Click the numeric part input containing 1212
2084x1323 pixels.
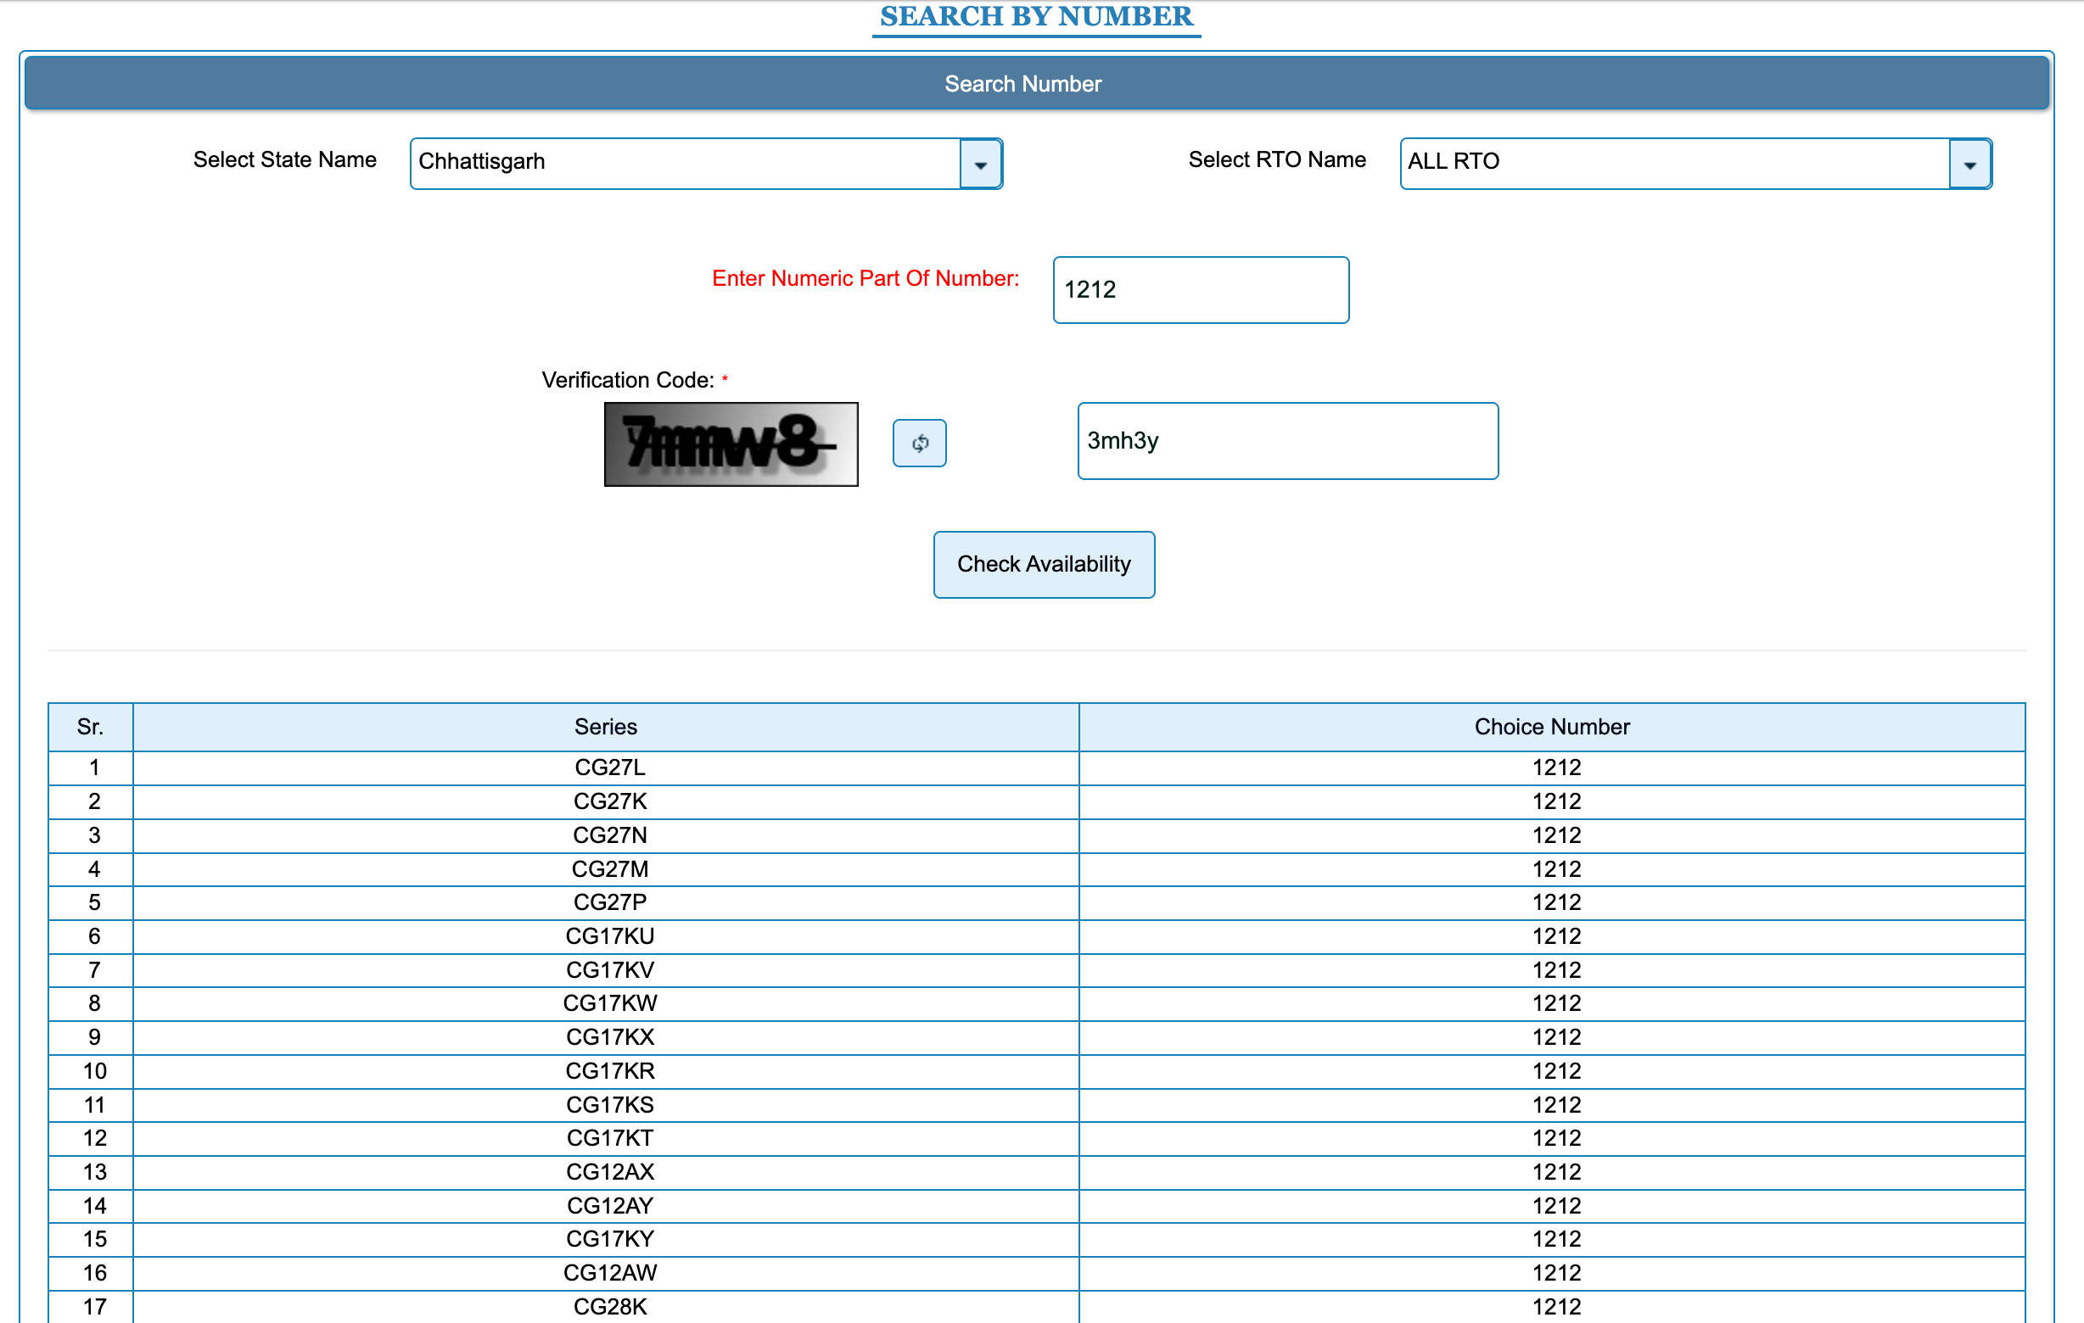coord(1201,290)
